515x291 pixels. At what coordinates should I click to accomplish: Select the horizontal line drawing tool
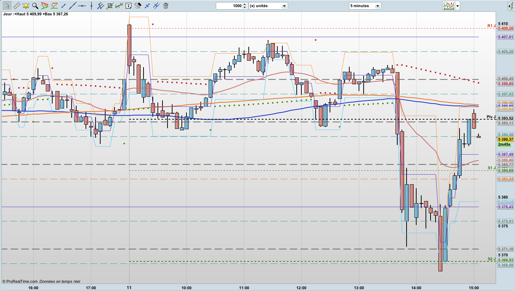tap(82, 6)
